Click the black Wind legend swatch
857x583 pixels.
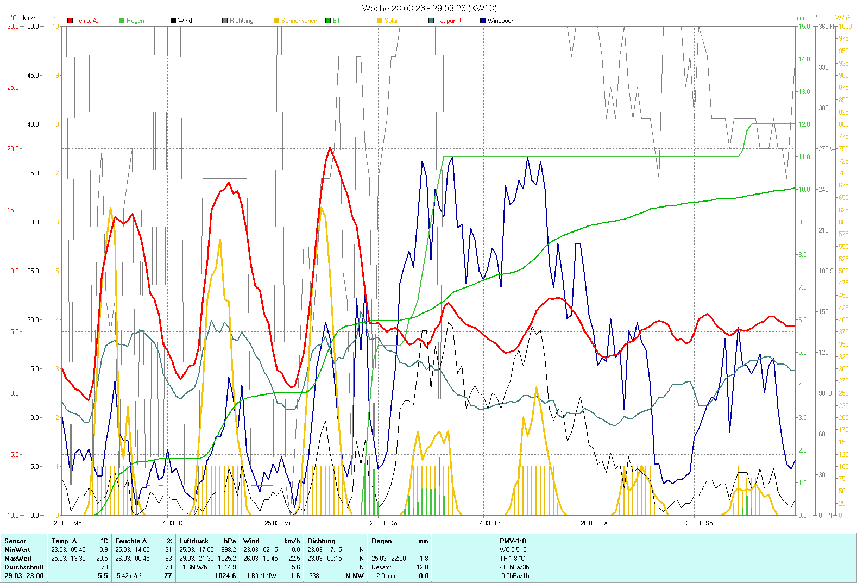coord(173,21)
